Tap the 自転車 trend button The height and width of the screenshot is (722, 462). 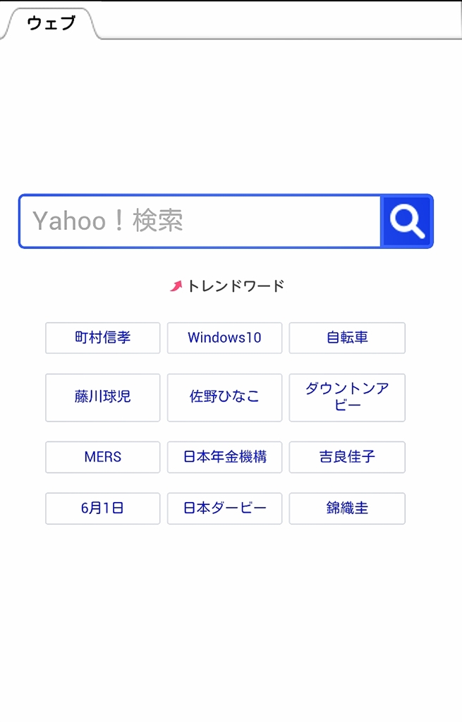click(347, 338)
